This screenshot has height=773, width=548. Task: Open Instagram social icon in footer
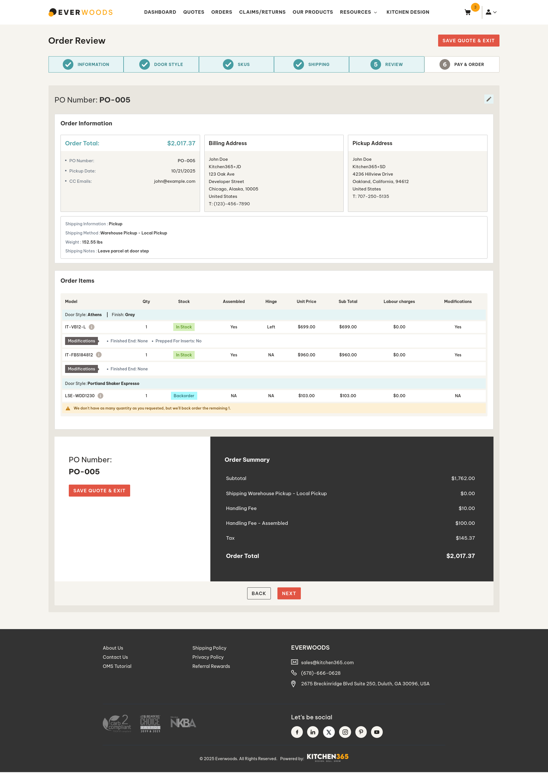345,732
